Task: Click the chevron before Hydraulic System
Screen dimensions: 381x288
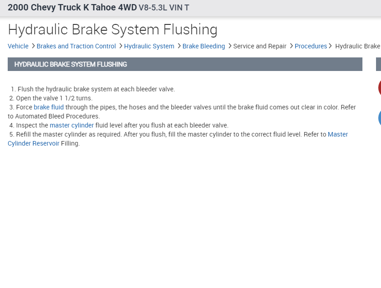Action: coord(121,46)
